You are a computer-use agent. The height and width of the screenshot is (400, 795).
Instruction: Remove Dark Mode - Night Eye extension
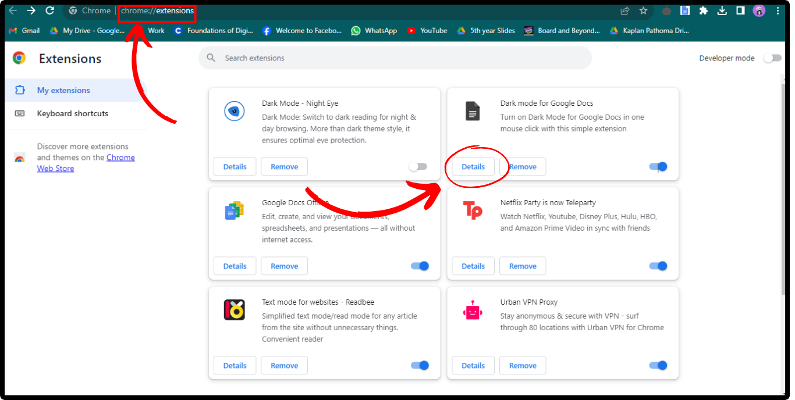coord(285,167)
